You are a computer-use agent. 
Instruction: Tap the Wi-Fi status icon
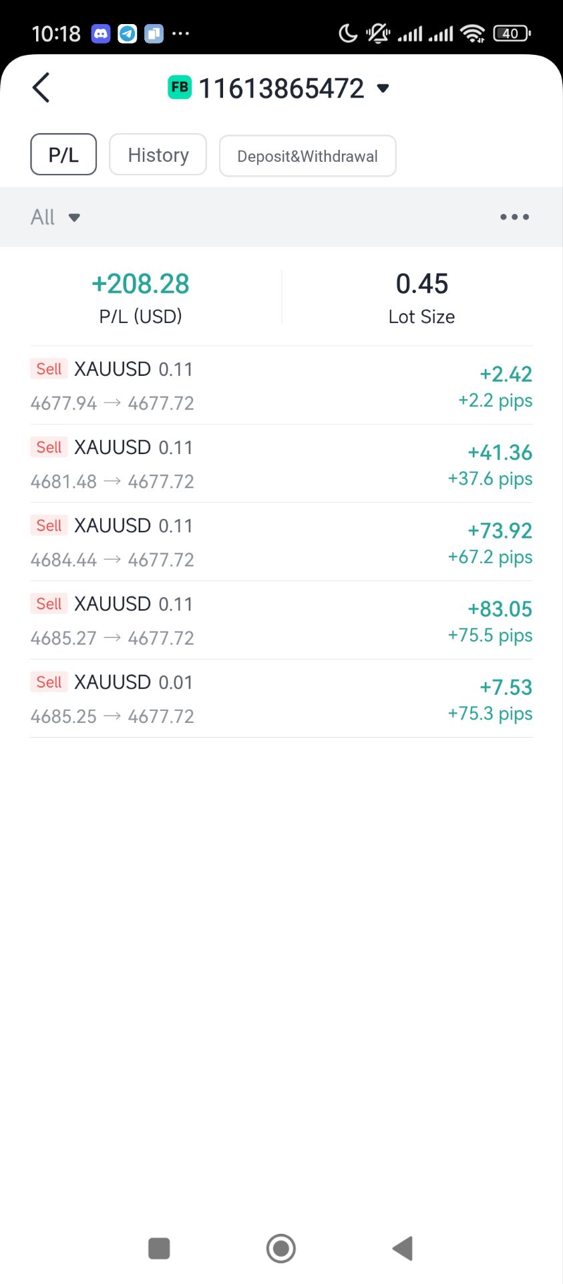click(474, 33)
